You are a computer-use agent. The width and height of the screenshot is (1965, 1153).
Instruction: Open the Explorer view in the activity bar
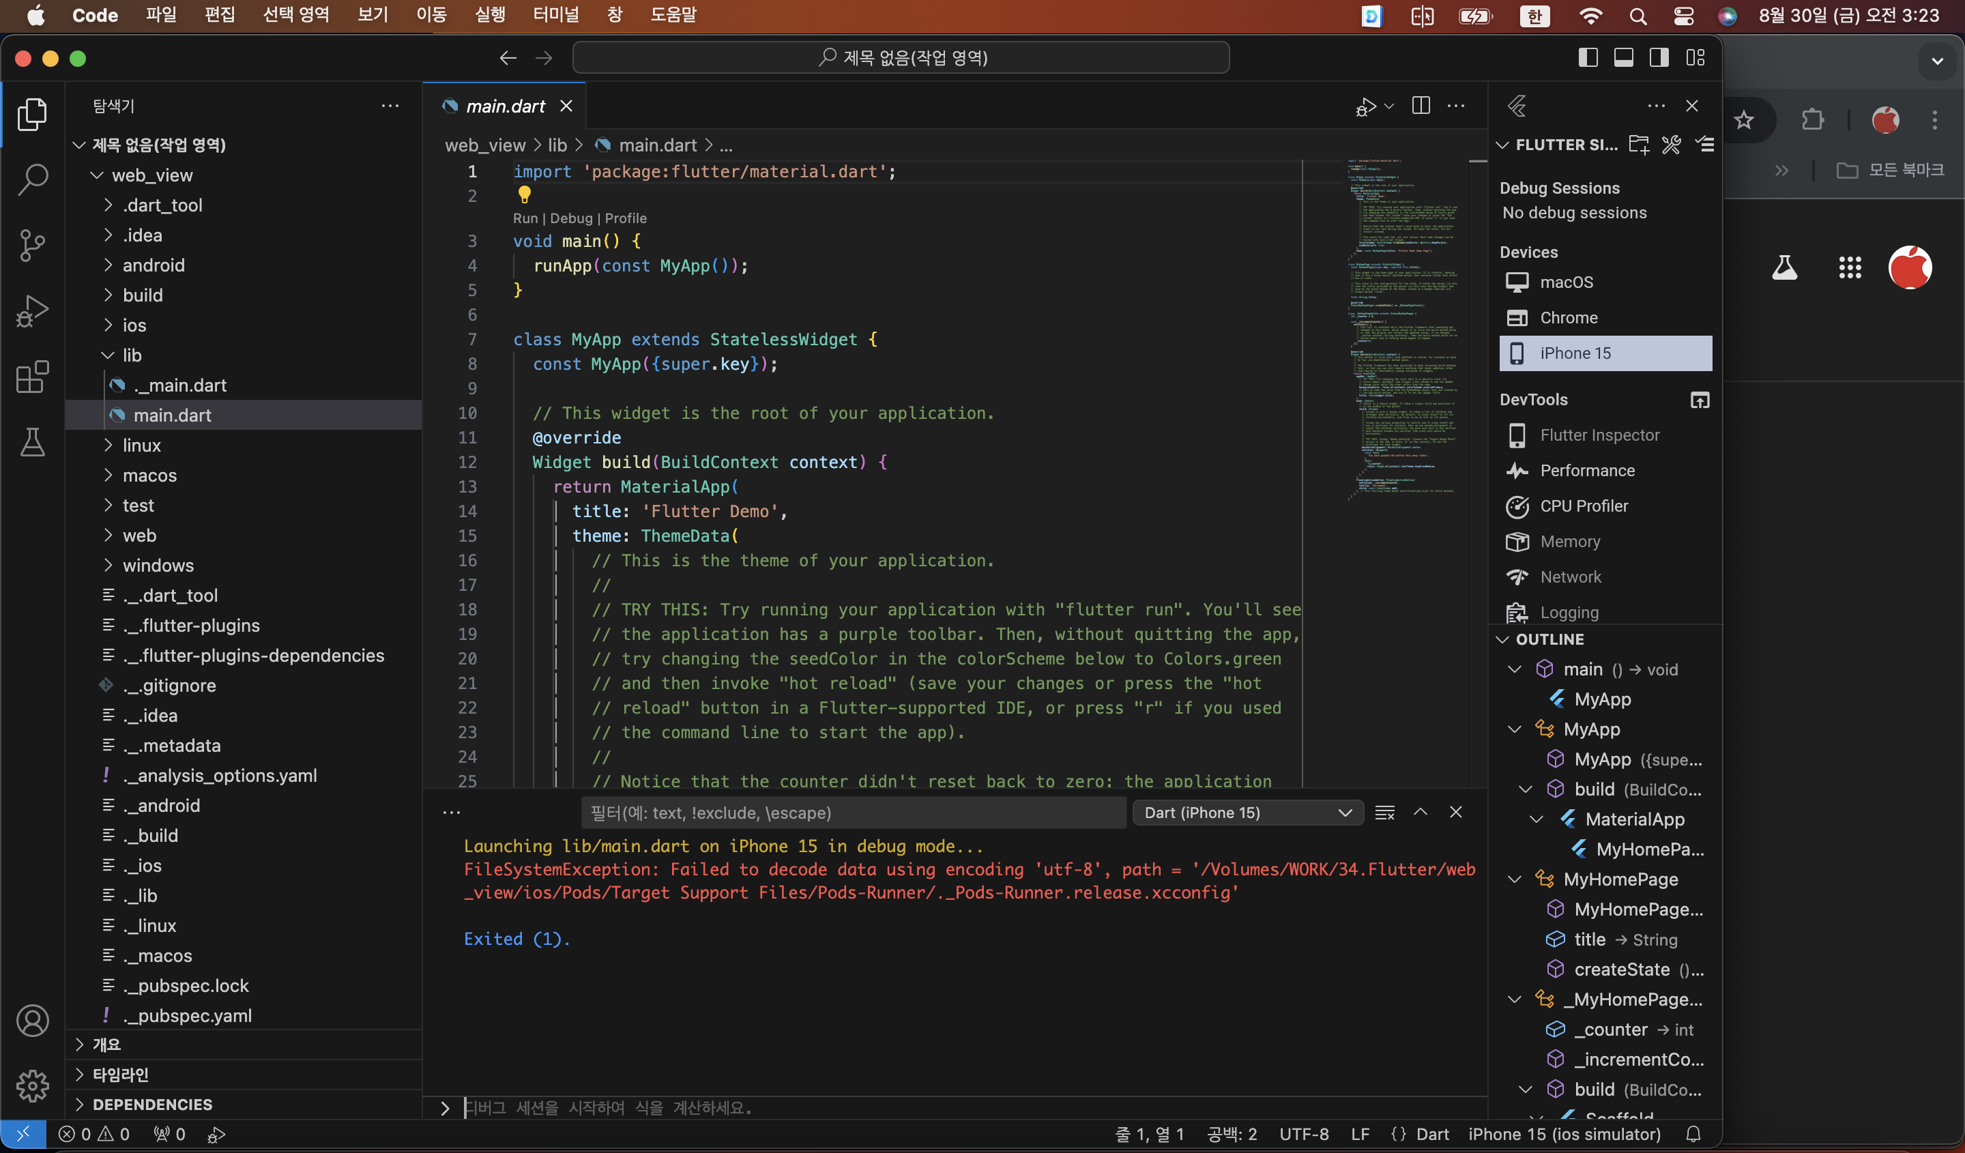[32, 114]
